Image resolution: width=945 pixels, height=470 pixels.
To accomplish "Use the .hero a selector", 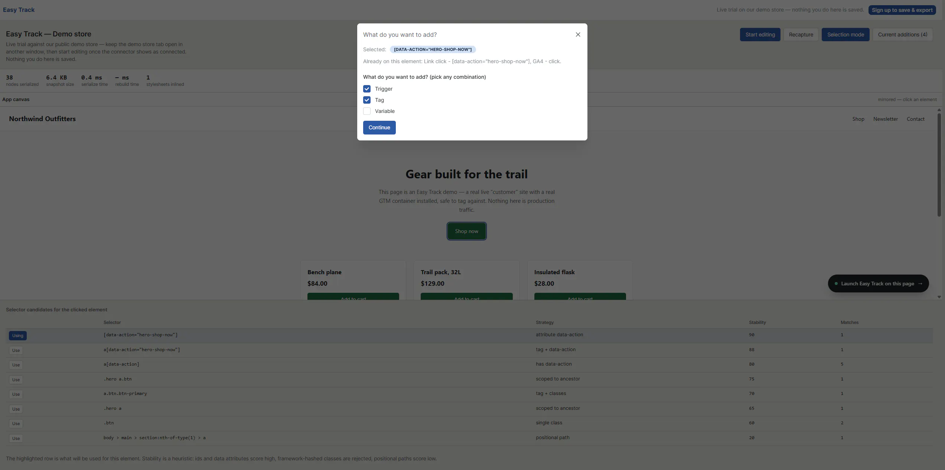I will pos(16,409).
